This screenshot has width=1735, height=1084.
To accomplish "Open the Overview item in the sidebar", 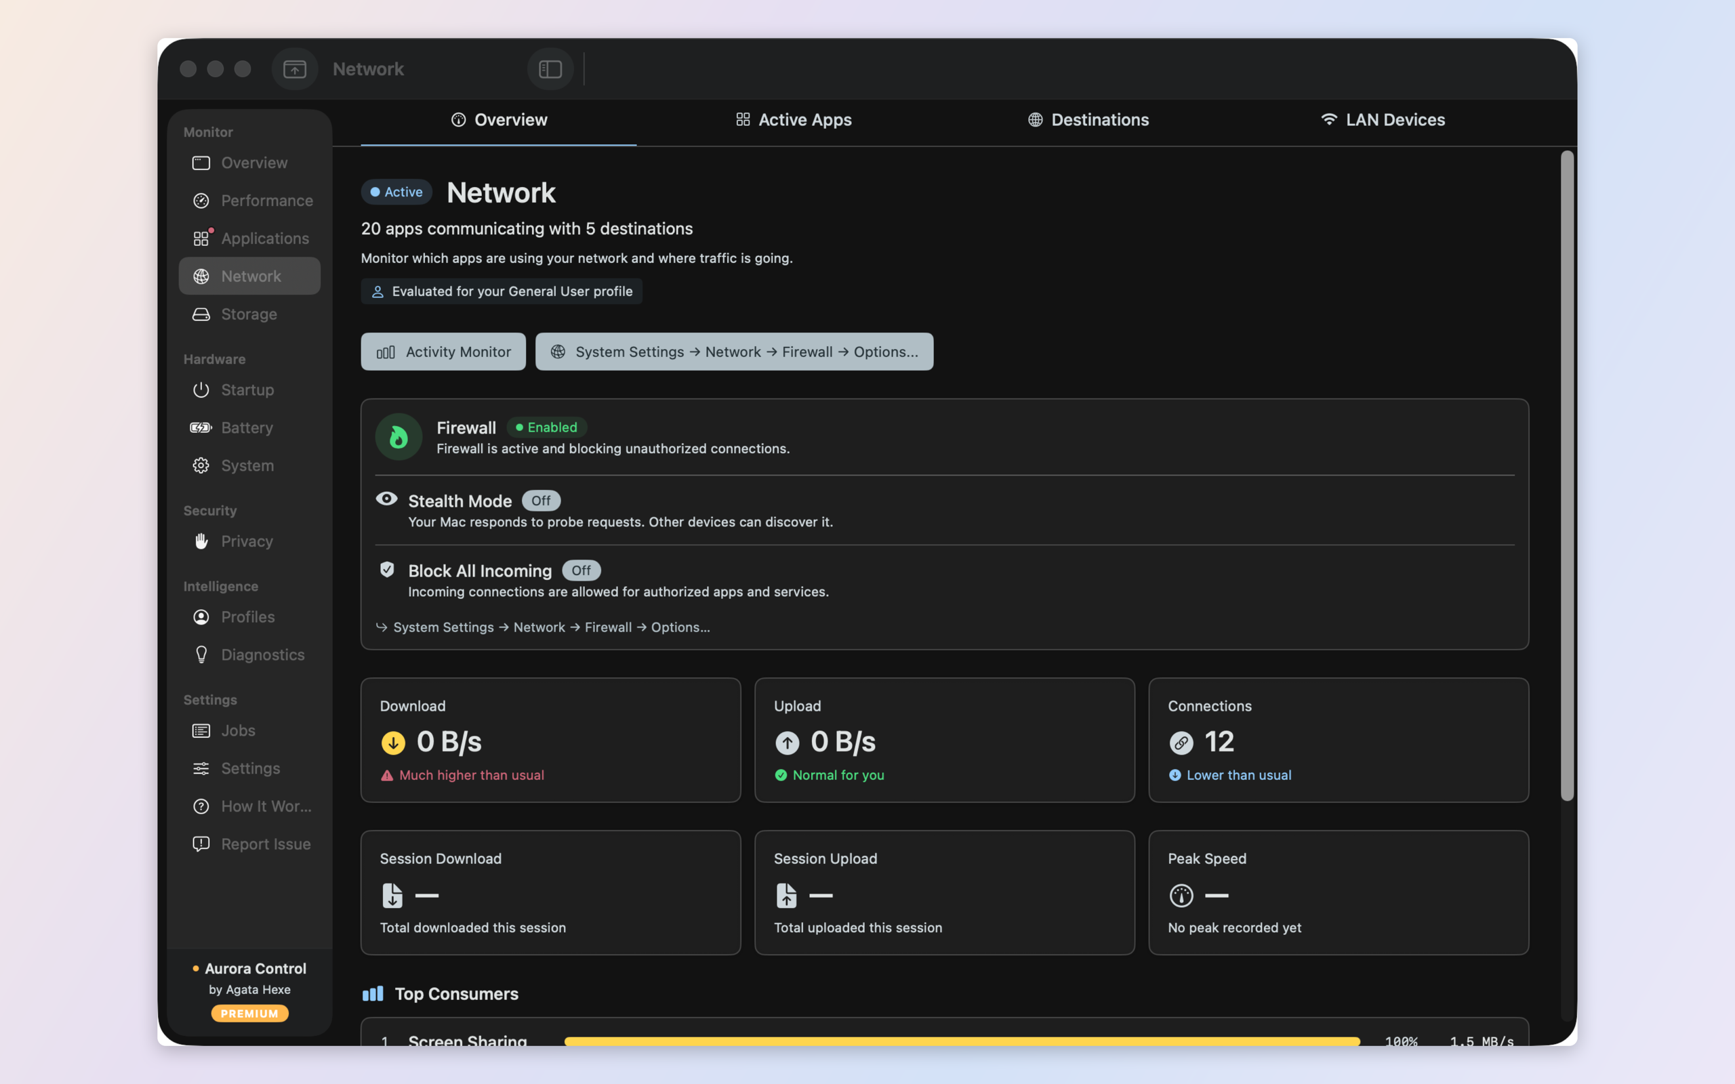I will click(x=249, y=163).
